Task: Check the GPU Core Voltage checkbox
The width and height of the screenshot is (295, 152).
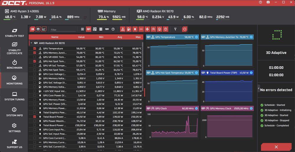Action: tap(35, 74)
